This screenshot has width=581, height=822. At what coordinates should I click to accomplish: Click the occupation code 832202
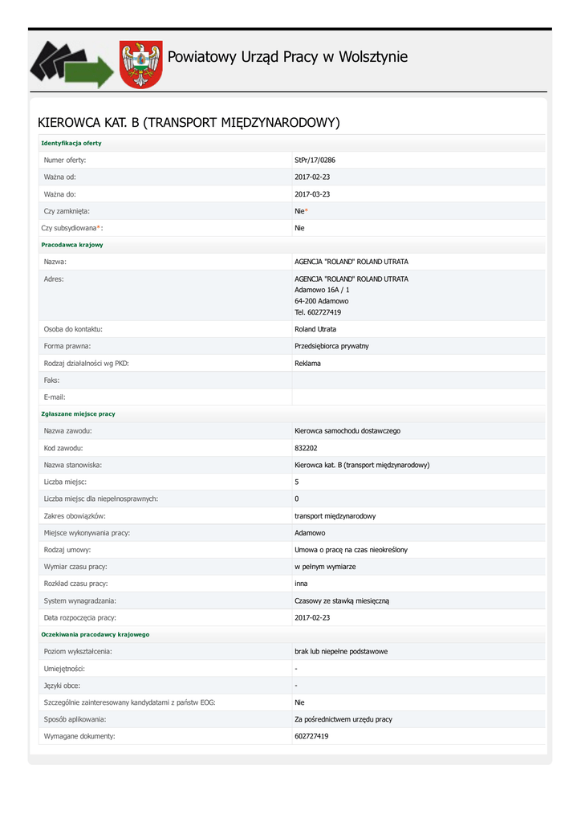point(306,448)
